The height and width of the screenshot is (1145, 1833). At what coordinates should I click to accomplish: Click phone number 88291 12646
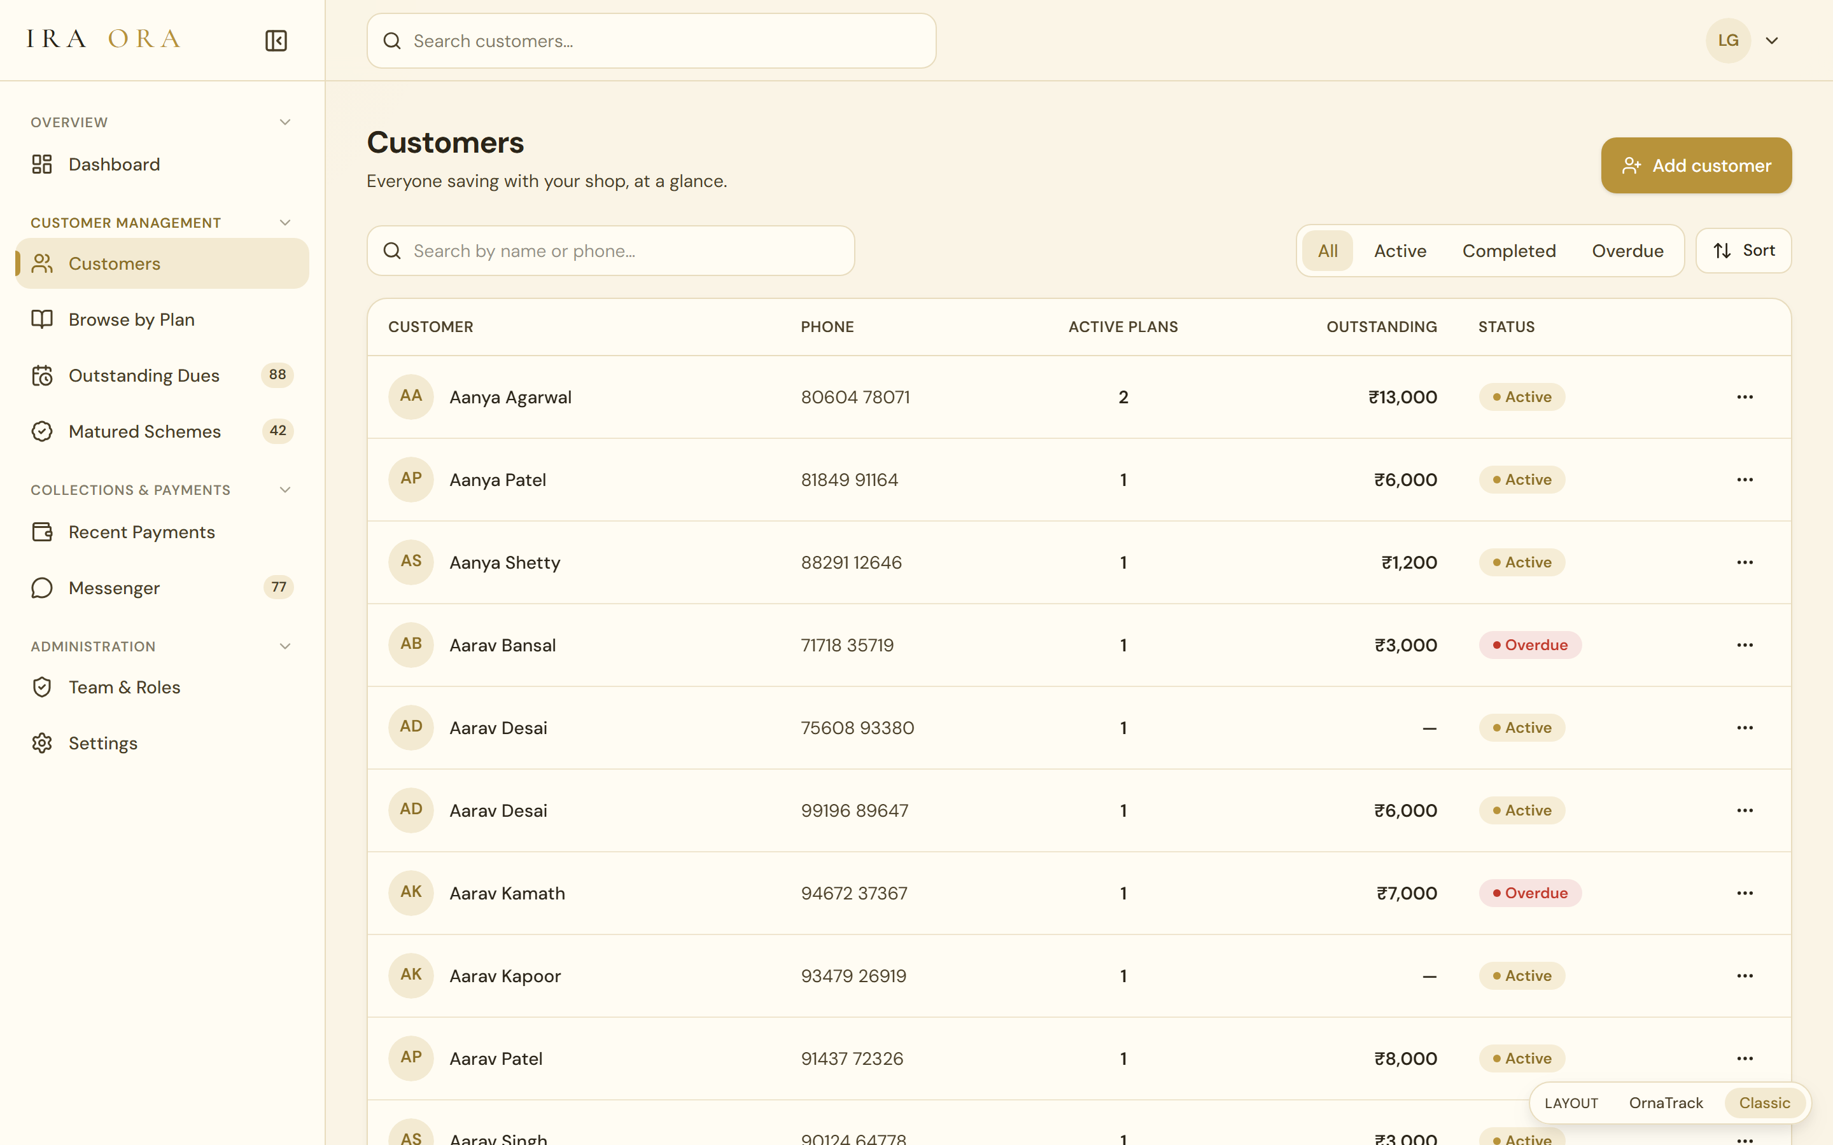pos(852,563)
